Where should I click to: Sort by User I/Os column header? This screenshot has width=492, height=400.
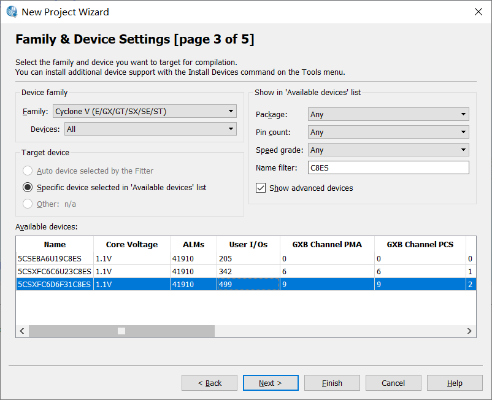pos(248,244)
